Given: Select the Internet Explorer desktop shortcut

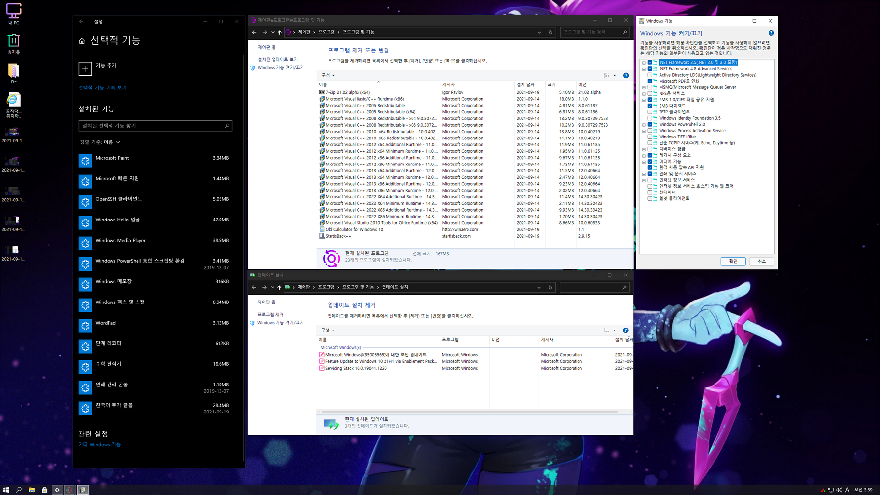Looking at the screenshot, I should 14,105.
